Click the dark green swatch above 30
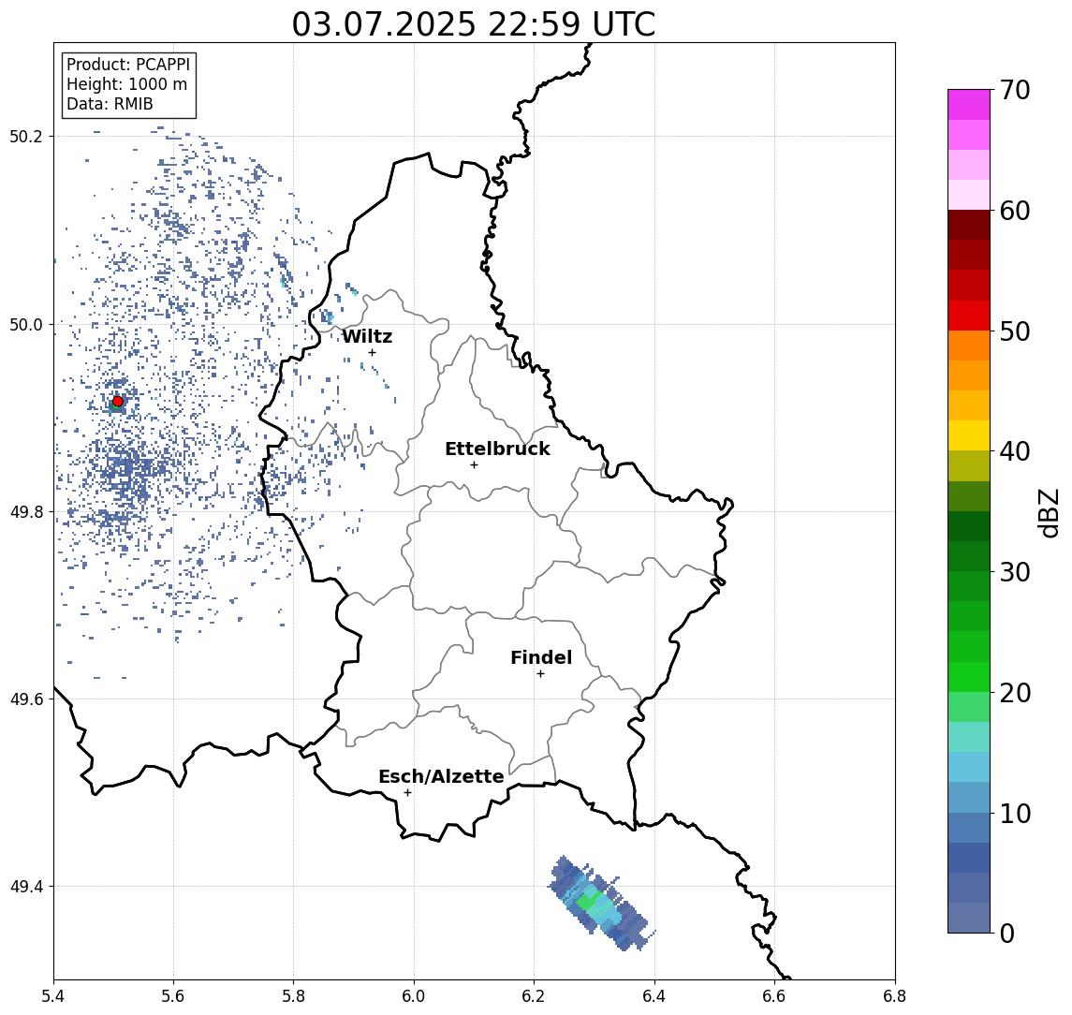 click(969, 556)
